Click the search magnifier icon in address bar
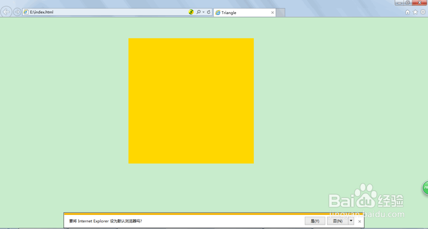The height and width of the screenshot is (229, 428). [x=199, y=12]
